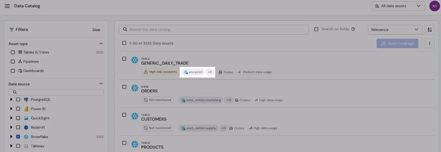Select the PRODUCTS row checkbox
This screenshot has width=441, height=152.
[124, 143]
